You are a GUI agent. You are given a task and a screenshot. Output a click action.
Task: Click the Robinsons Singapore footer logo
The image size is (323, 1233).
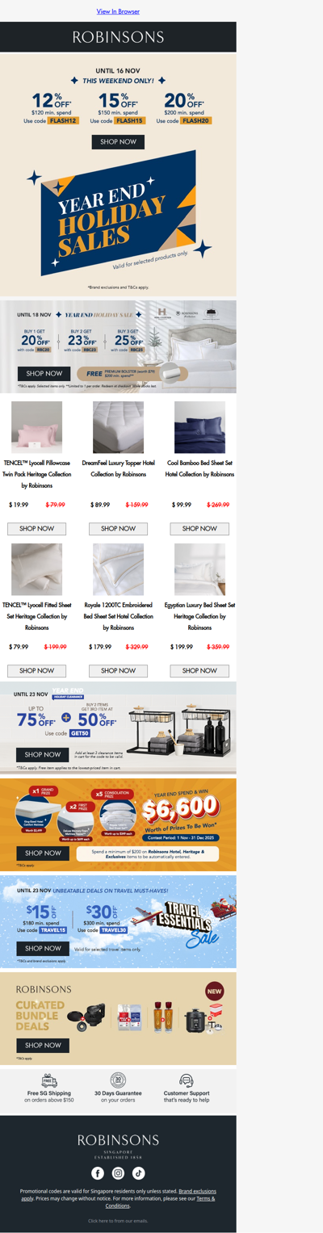(118, 1144)
